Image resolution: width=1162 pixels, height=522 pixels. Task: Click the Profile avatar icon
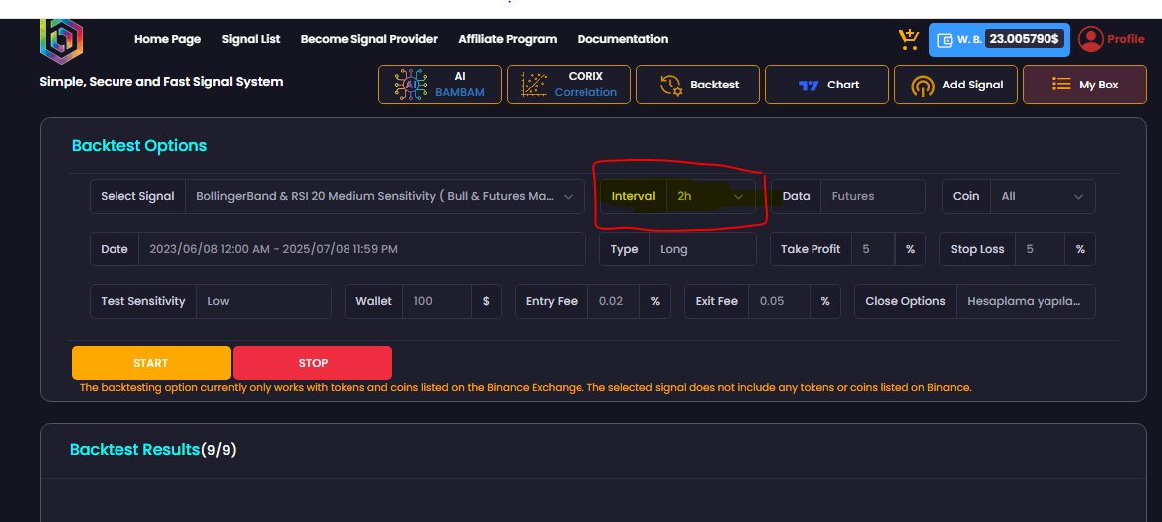tap(1090, 39)
